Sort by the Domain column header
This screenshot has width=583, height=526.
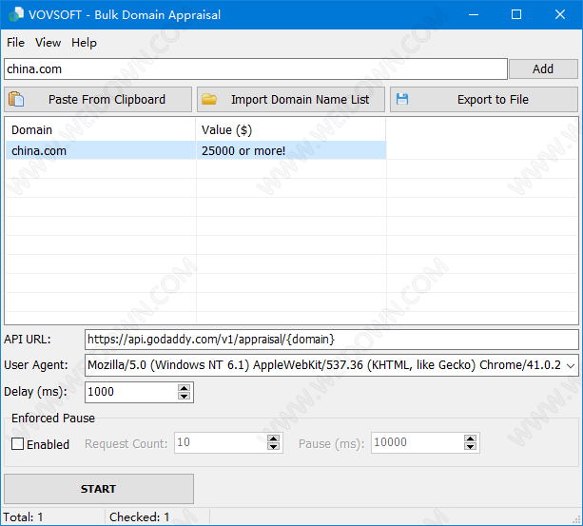100,129
